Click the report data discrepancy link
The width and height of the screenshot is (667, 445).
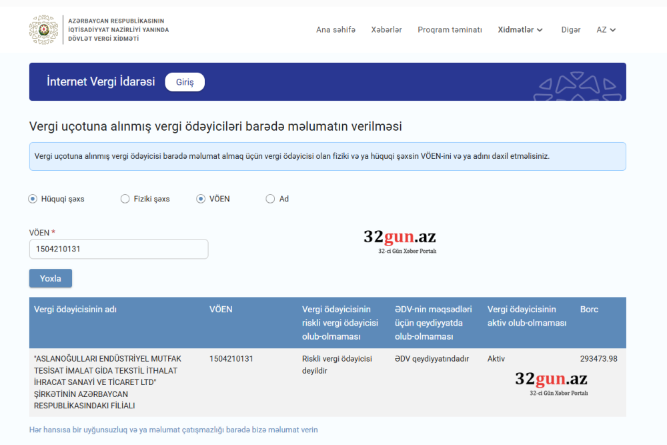[x=173, y=430]
